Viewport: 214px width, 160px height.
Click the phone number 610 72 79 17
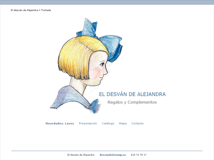click(139, 155)
